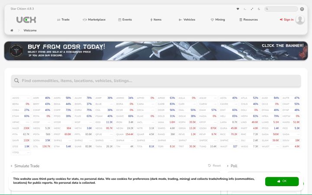Select the OSOH 870K commodity tile

coord(208,128)
